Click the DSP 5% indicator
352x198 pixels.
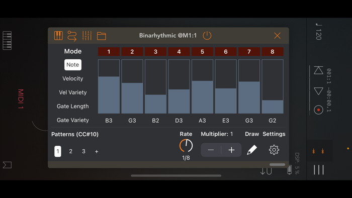click(297, 163)
